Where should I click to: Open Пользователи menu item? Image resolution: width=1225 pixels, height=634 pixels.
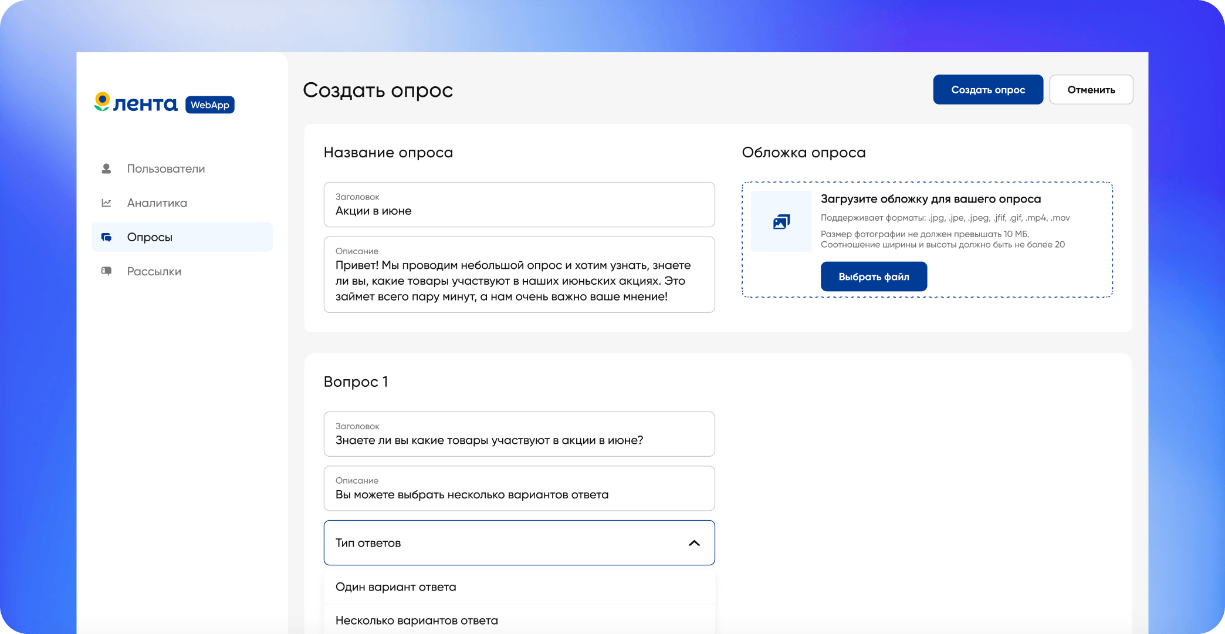point(166,169)
